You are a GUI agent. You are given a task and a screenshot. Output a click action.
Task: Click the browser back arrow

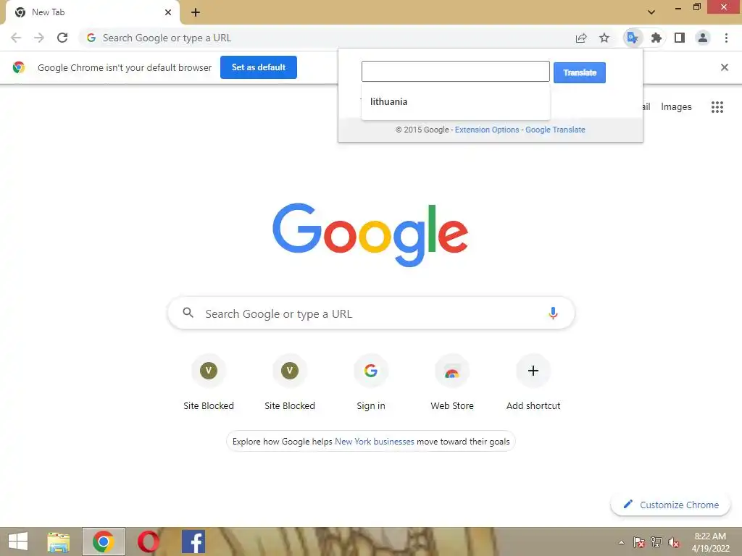pyautogui.click(x=16, y=38)
